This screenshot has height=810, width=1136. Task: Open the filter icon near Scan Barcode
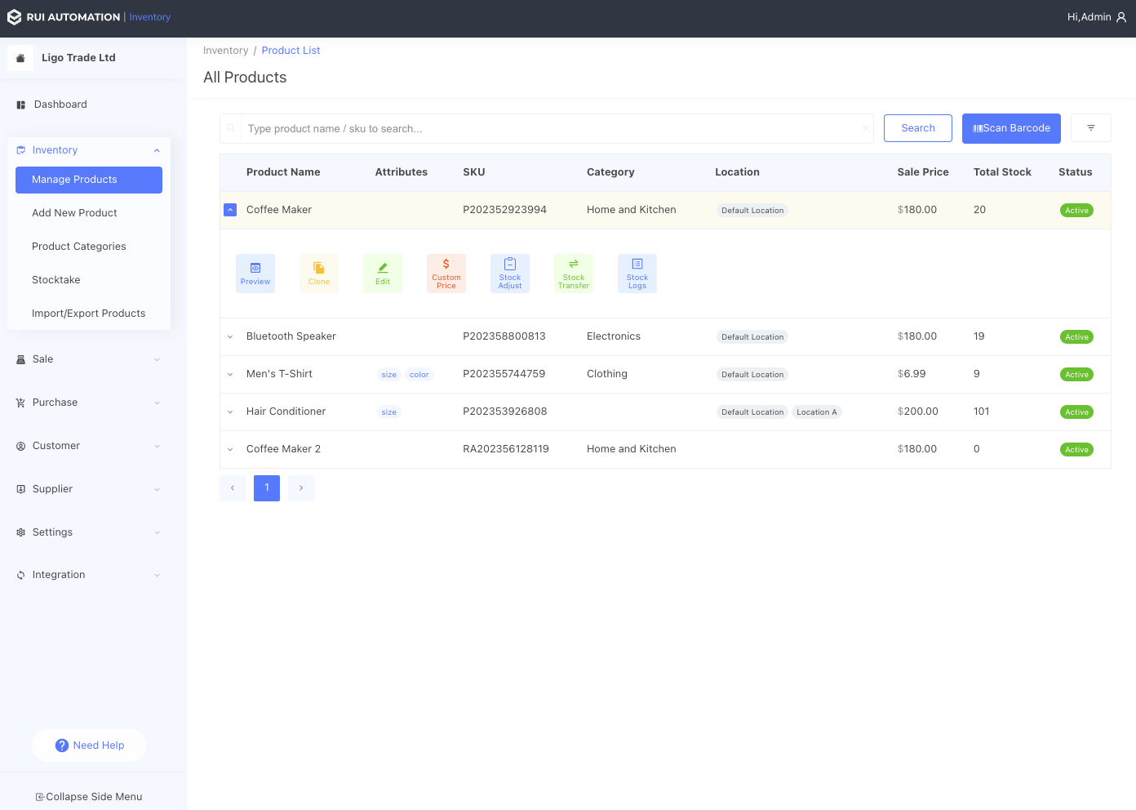pyautogui.click(x=1091, y=127)
